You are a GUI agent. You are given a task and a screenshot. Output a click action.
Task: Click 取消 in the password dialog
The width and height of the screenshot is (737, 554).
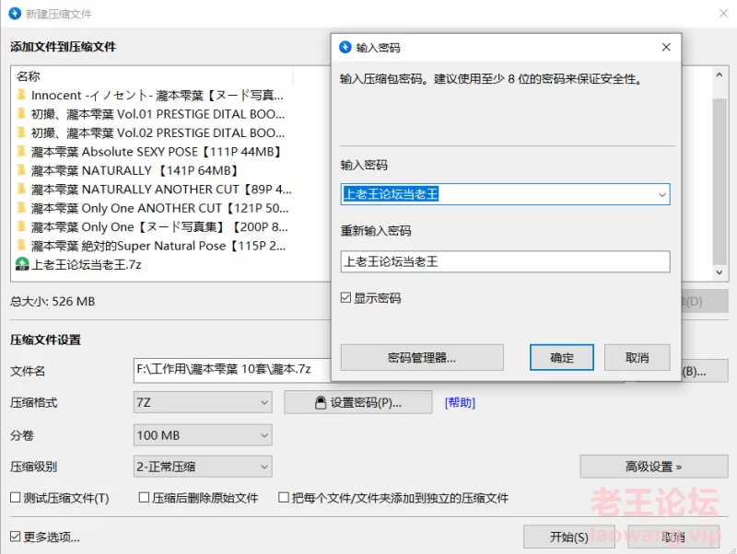[637, 358]
